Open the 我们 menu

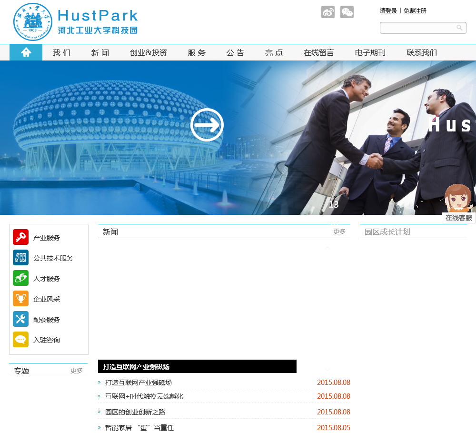61,52
